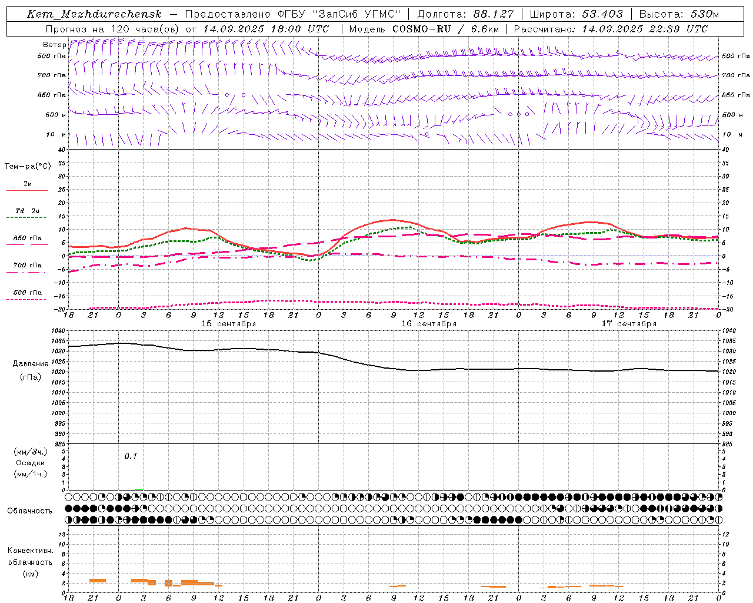This screenshot has height=603, width=753.
Task: Click the model name 'COSMO-RU / 6.6км'
Action: (445, 29)
